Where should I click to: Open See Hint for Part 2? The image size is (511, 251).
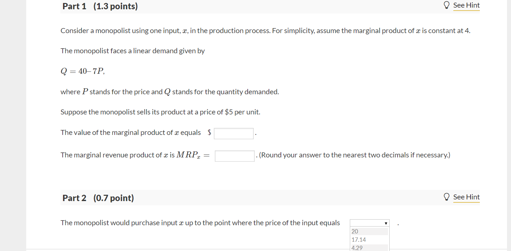pos(466,197)
